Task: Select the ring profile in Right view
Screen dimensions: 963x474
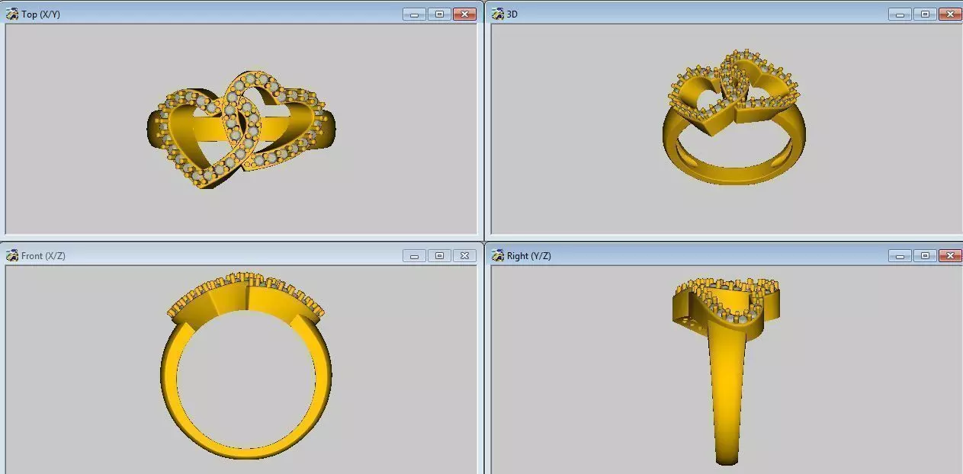Action: 727,371
